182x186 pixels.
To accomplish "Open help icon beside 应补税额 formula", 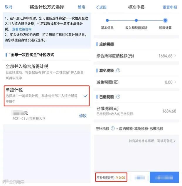I will pos(112,128).
